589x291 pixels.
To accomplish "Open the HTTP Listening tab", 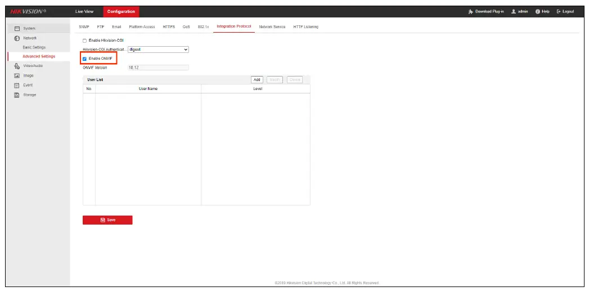I will [306, 27].
